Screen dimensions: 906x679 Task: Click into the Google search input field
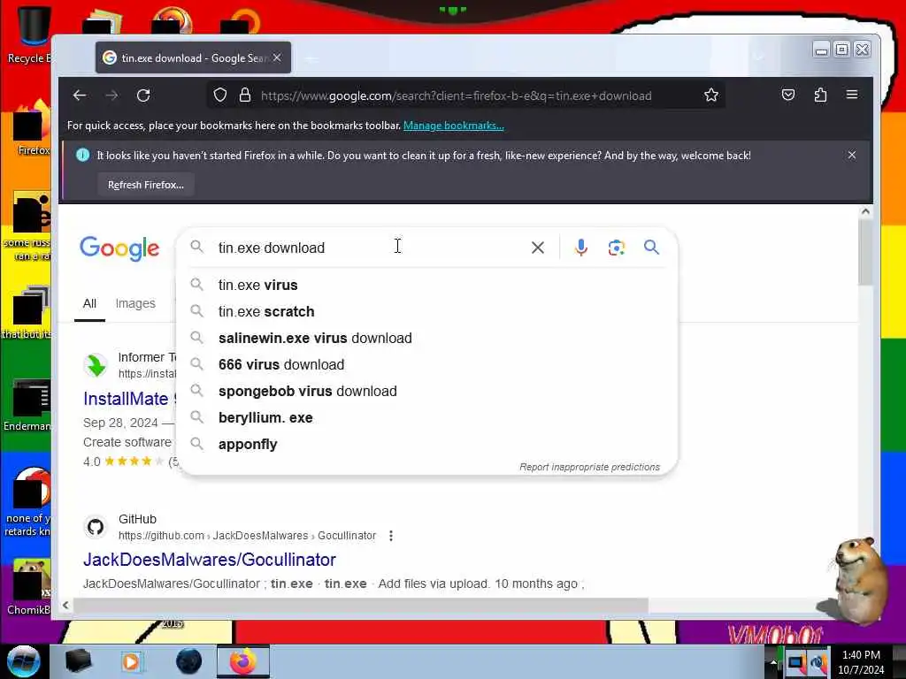tap(370, 248)
